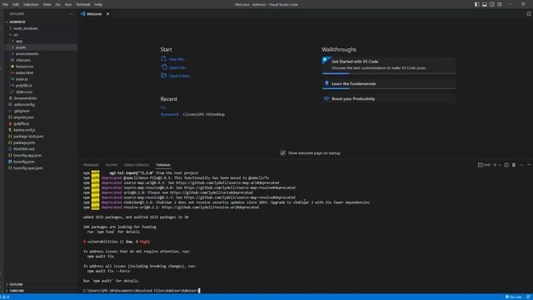Viewport: 533px width, 300px height.
Task: Open the Help menu
Action: (98, 4)
